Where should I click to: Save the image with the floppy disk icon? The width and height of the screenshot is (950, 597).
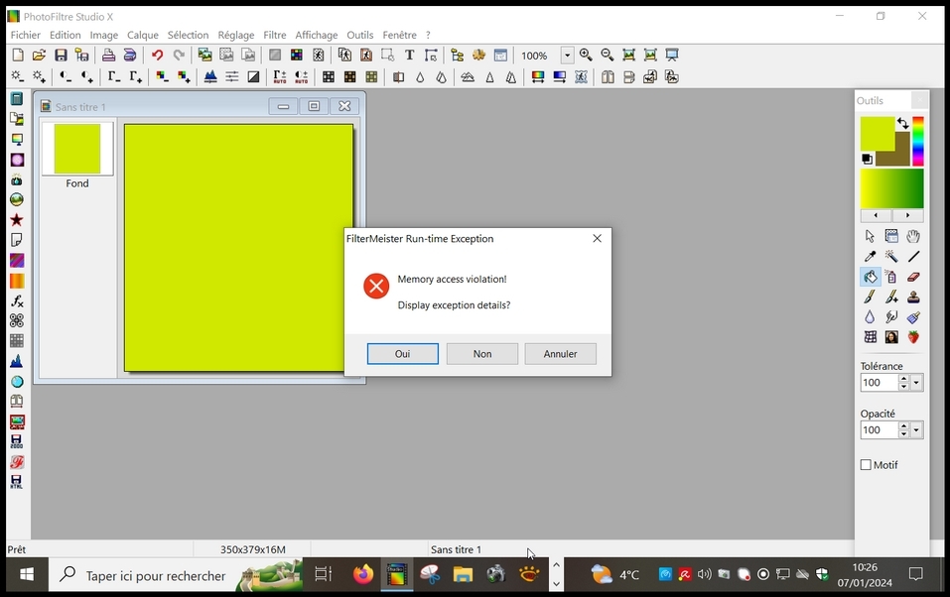(61, 56)
